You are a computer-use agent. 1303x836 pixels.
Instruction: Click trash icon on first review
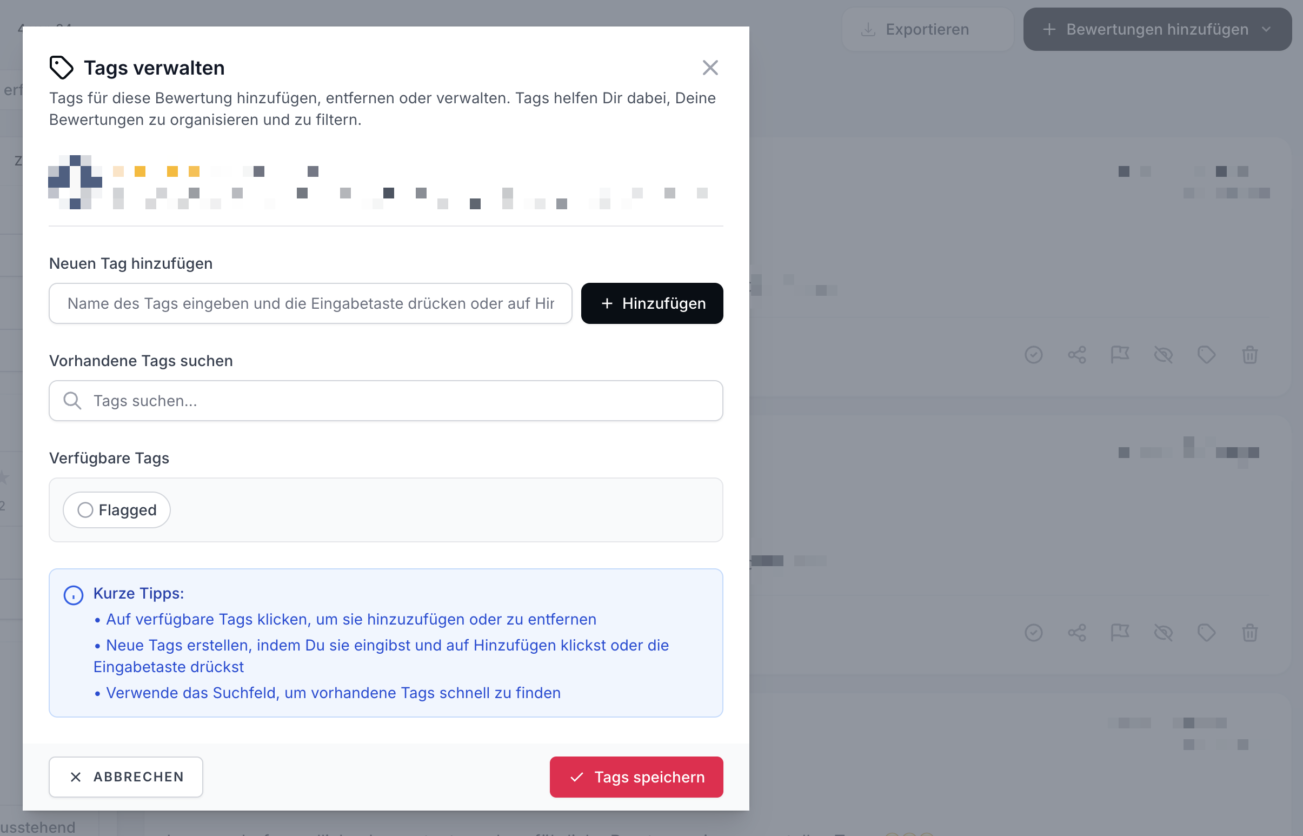(1250, 355)
